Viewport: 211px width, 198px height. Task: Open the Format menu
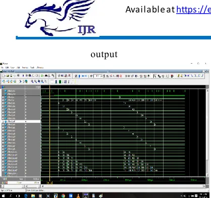click(25, 68)
